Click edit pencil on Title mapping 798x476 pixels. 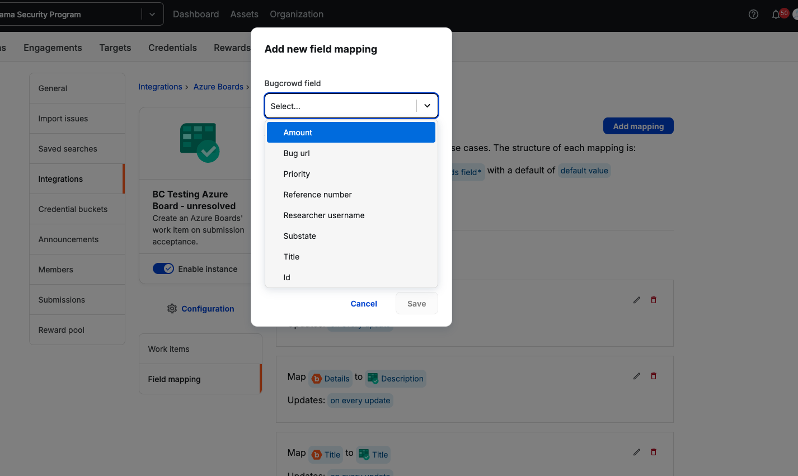pyautogui.click(x=636, y=452)
